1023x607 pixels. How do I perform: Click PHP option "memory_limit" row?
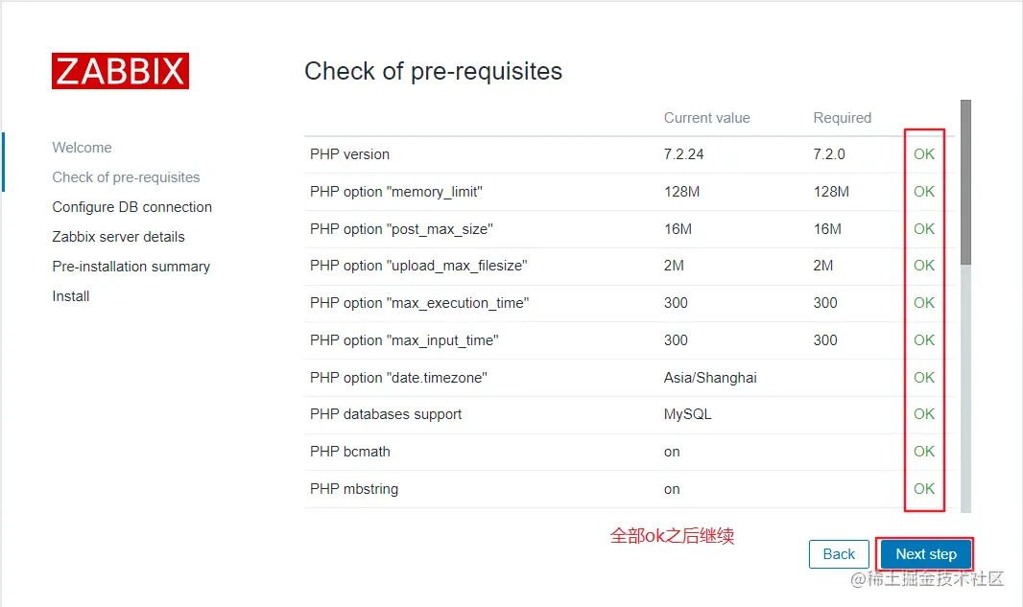pos(395,192)
